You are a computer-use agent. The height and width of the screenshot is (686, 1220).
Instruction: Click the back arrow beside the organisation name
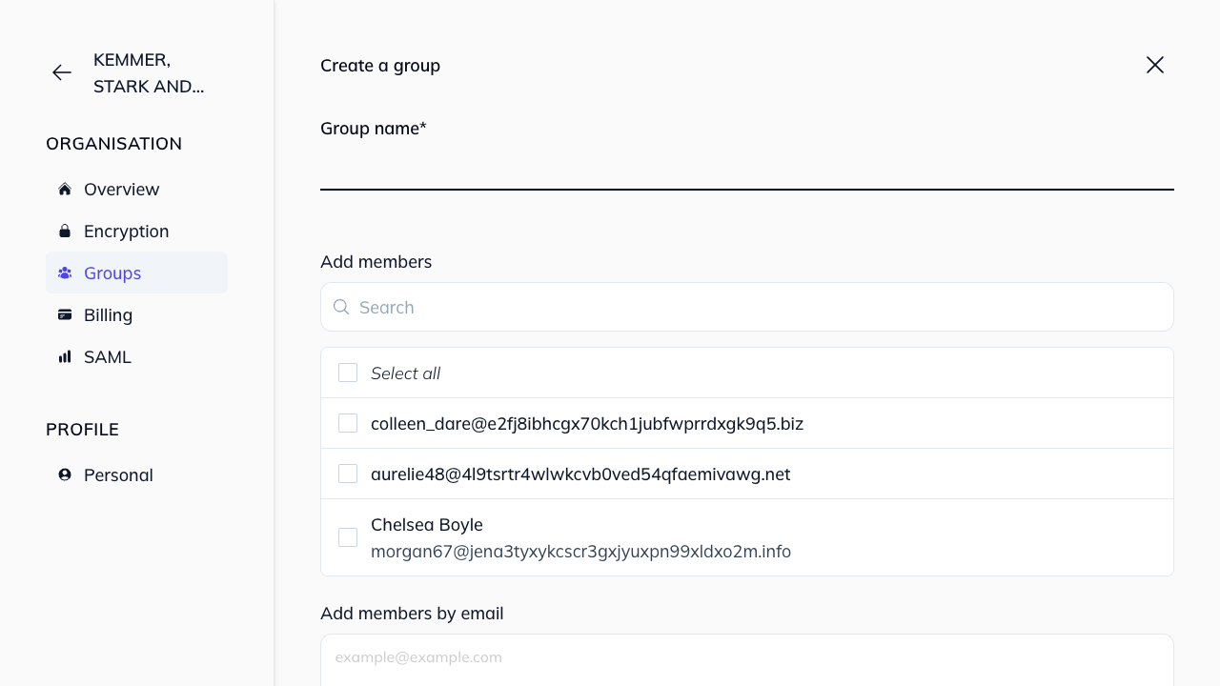(61, 72)
